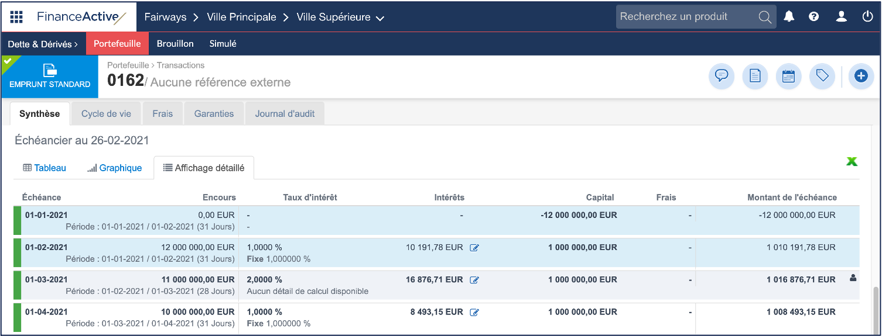This screenshot has height=336, width=882.
Task: Click the blue plus add button
Action: coord(860,76)
